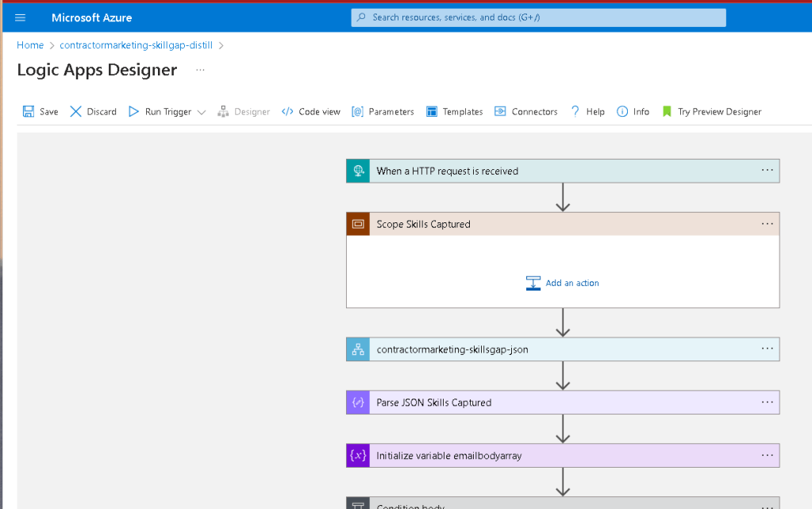The width and height of the screenshot is (812, 509).
Task: Open ellipsis menu beside Logic Apps Designer title
Action: [200, 70]
